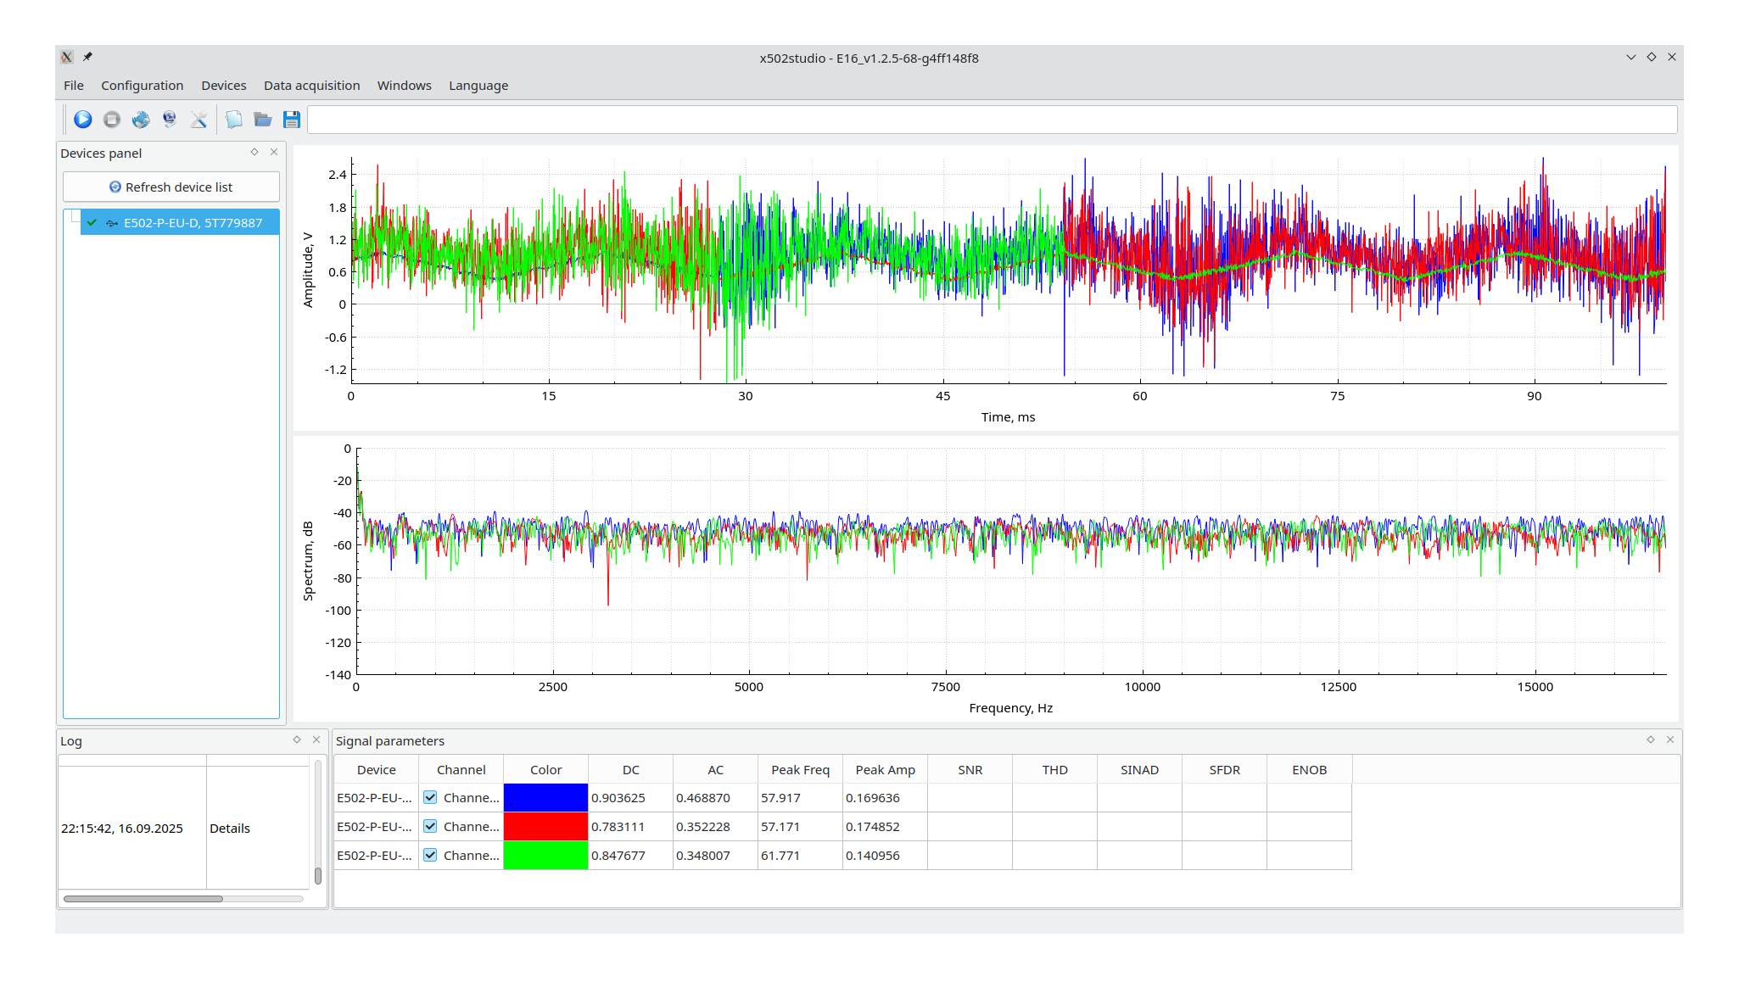
Task: Click the Details log entry
Action: coord(230,829)
